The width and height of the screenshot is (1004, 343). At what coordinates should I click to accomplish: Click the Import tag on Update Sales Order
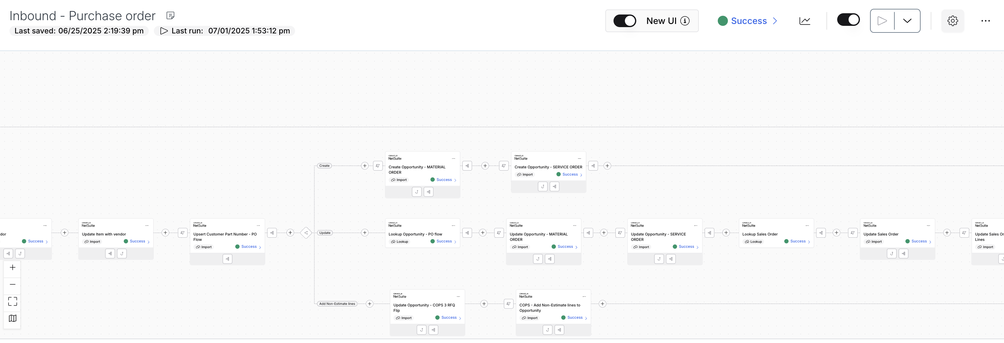pyautogui.click(x=874, y=242)
